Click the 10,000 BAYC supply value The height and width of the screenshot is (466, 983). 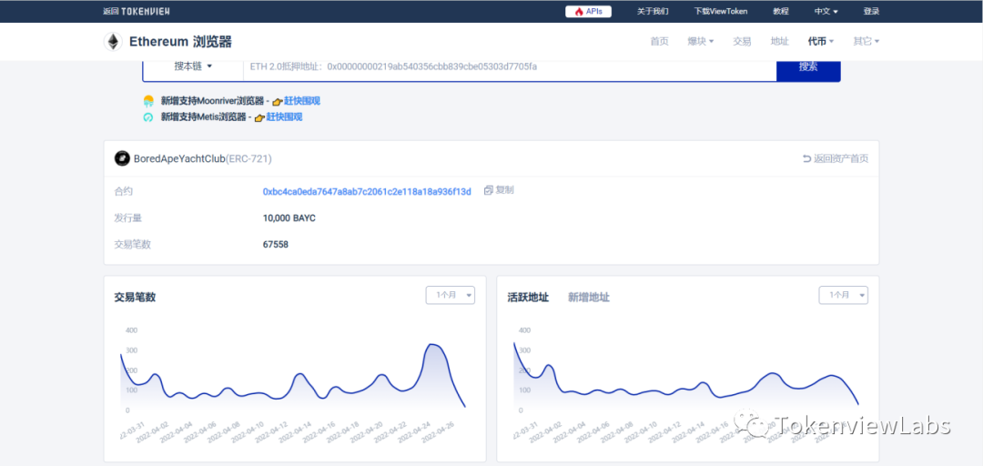point(289,218)
